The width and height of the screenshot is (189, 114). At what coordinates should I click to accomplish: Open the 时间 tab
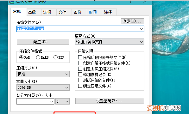point(94,12)
